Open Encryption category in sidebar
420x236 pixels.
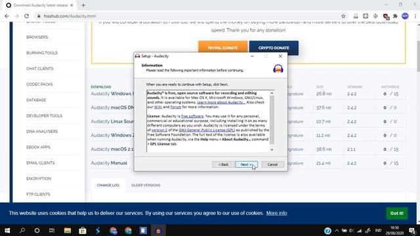tap(39, 179)
